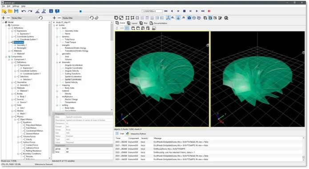309x169 pixels.
Task: Toggle checkmark for Total Force variable
Action: tap(63, 40)
